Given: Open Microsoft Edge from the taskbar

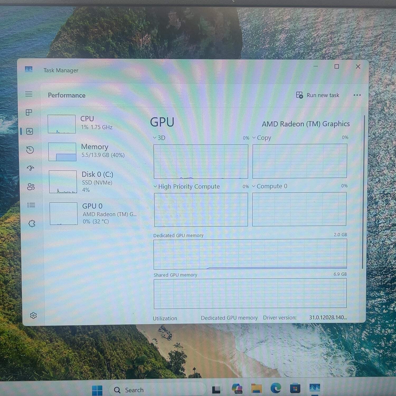Looking at the screenshot, I should point(276,388).
